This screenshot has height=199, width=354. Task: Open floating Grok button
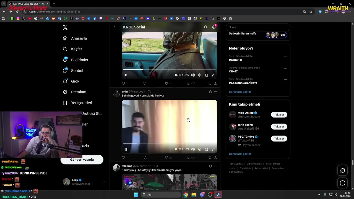coord(342,171)
